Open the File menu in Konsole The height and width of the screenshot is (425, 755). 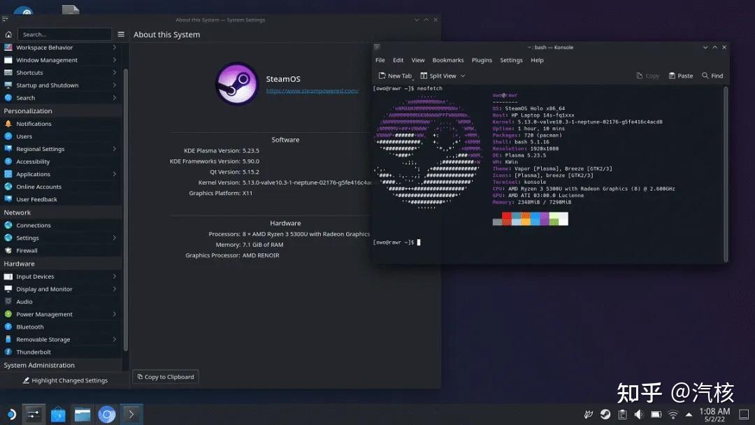380,60
